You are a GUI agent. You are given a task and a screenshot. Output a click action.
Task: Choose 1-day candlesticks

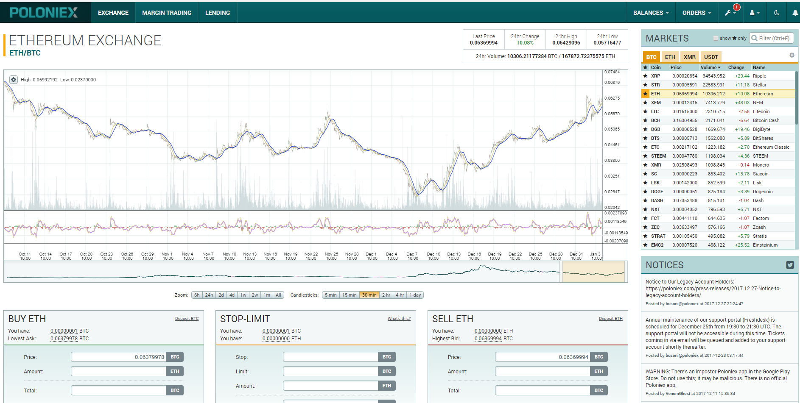click(x=415, y=295)
